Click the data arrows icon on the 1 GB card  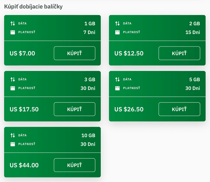click(13, 24)
